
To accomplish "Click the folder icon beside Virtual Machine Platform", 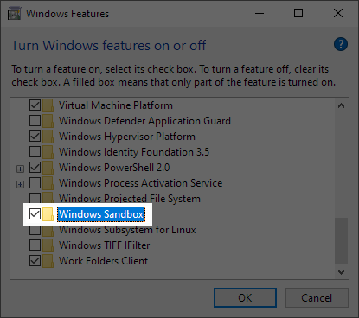I will click(48, 105).
